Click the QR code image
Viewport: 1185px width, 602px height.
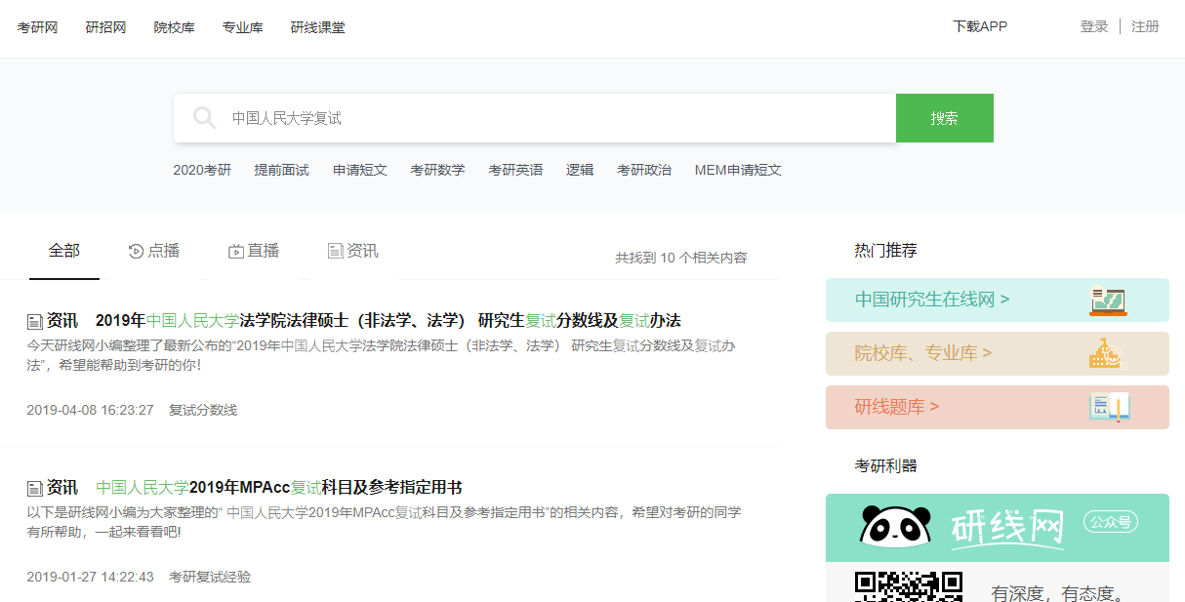909,586
